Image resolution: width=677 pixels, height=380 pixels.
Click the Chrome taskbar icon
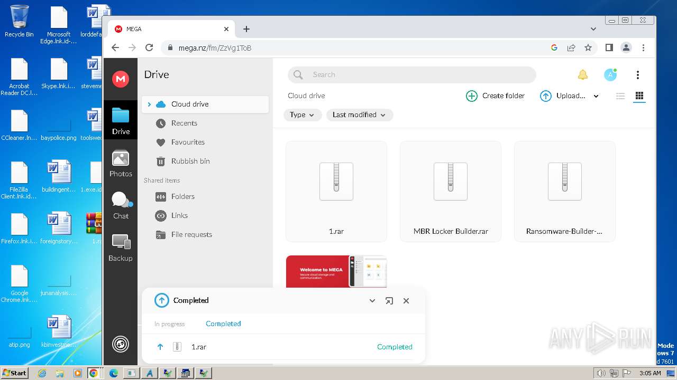click(93, 373)
